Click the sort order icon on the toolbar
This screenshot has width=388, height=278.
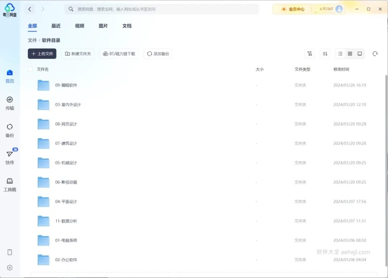(324, 54)
